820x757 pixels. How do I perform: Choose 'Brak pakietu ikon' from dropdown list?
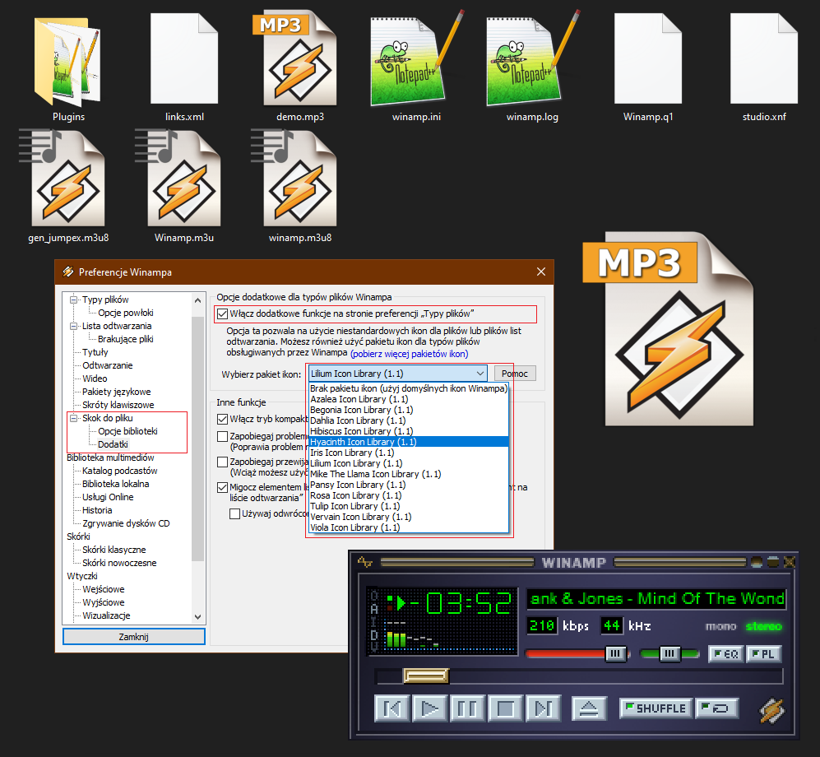coord(409,388)
